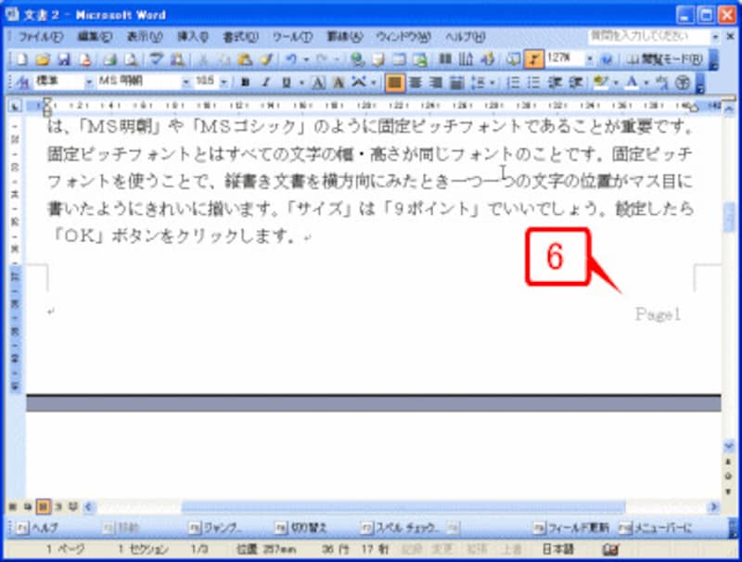Click the 閲覧モード(R) button
Screen dimensions: 742x562
(x=665, y=59)
